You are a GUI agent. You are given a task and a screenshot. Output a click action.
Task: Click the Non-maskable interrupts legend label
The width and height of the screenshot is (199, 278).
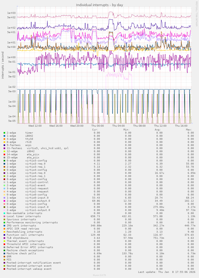click(25, 213)
